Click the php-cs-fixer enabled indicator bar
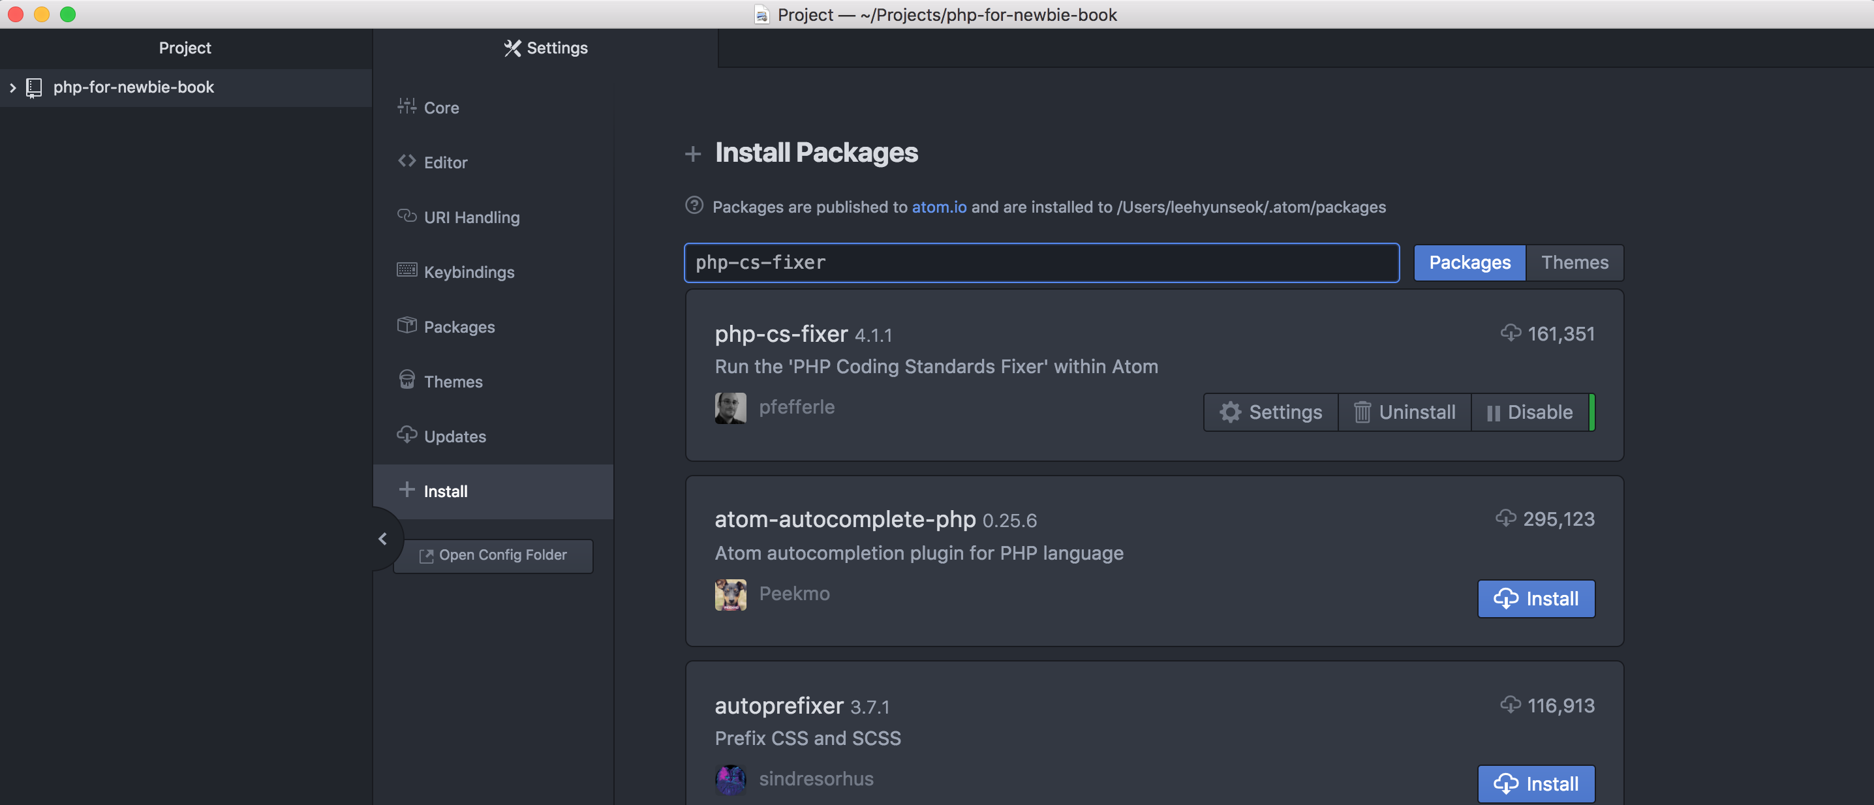This screenshot has height=805, width=1874. coord(1590,412)
